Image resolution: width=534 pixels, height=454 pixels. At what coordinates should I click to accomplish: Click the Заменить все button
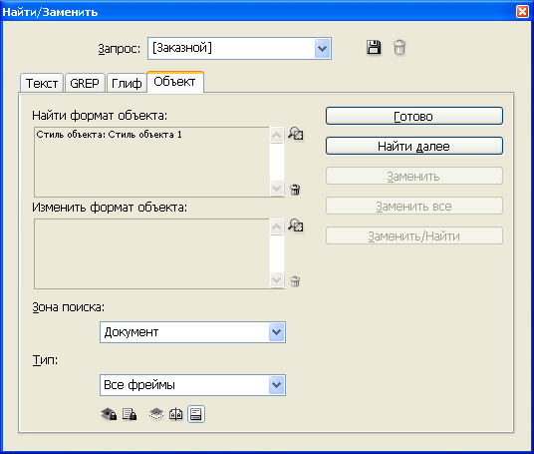point(414,207)
